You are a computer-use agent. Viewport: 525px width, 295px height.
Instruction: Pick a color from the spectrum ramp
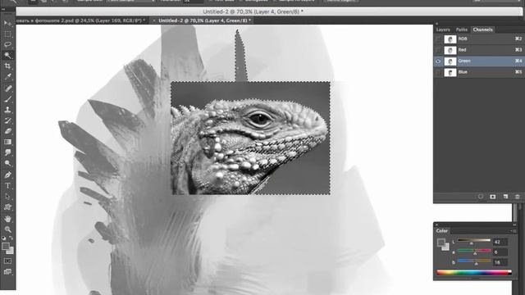pyautogui.click(x=474, y=273)
